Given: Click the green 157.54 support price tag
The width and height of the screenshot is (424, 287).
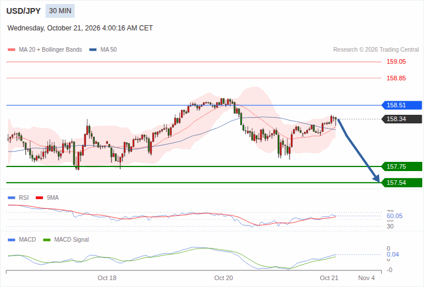Looking at the screenshot, I should (x=402, y=183).
